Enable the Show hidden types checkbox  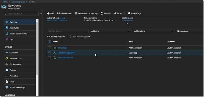click(69, 37)
